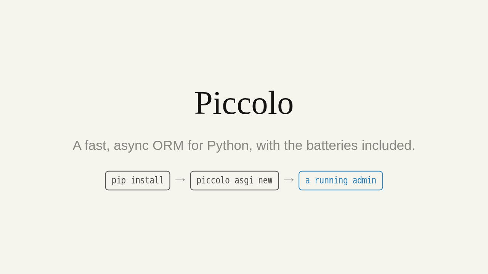Click the word pip in first box
Viewport: 488px width, 274px height.
pos(119,181)
